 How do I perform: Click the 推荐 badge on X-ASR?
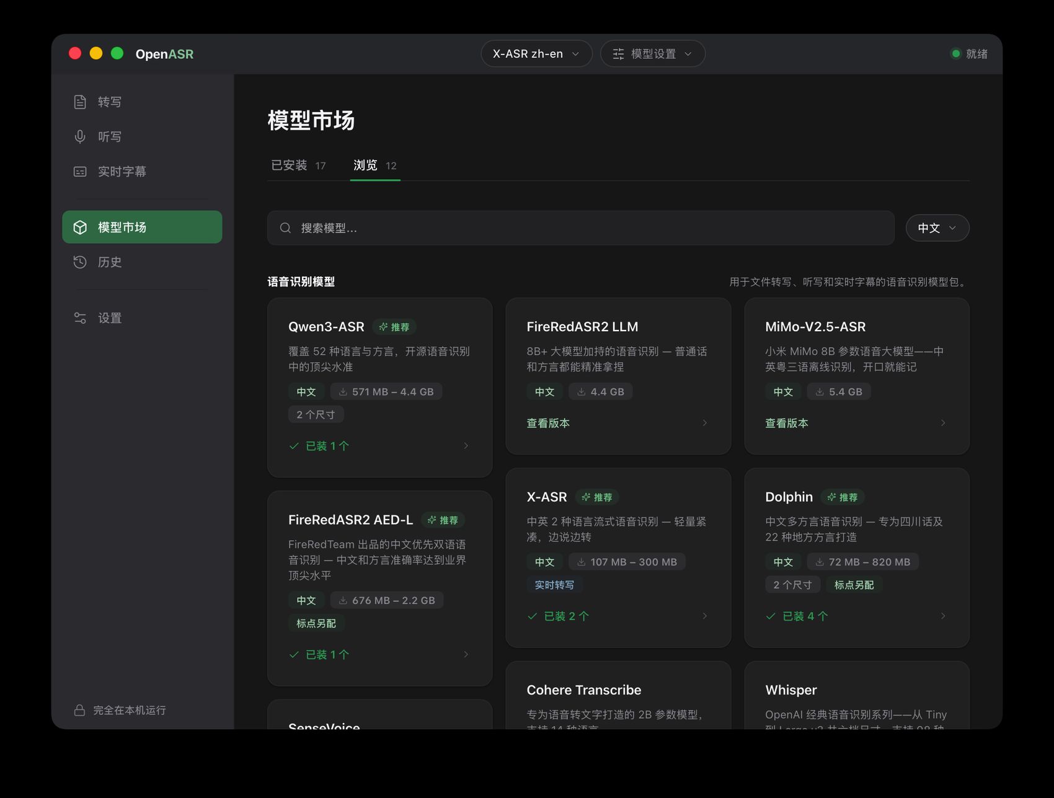597,497
